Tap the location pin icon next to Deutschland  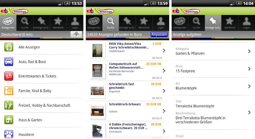tap(76, 34)
